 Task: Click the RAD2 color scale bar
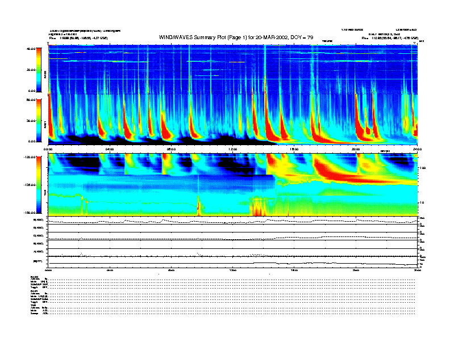[39, 70]
